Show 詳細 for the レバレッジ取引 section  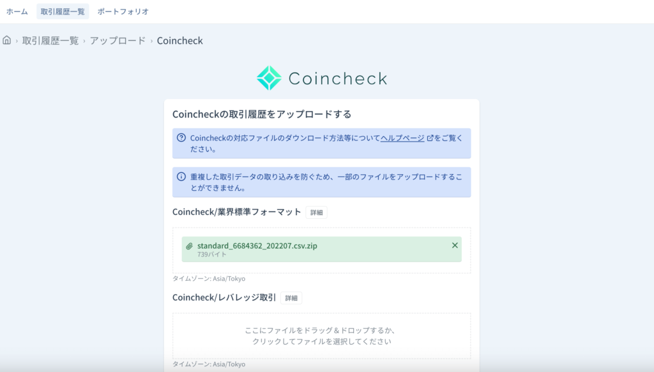[291, 298]
